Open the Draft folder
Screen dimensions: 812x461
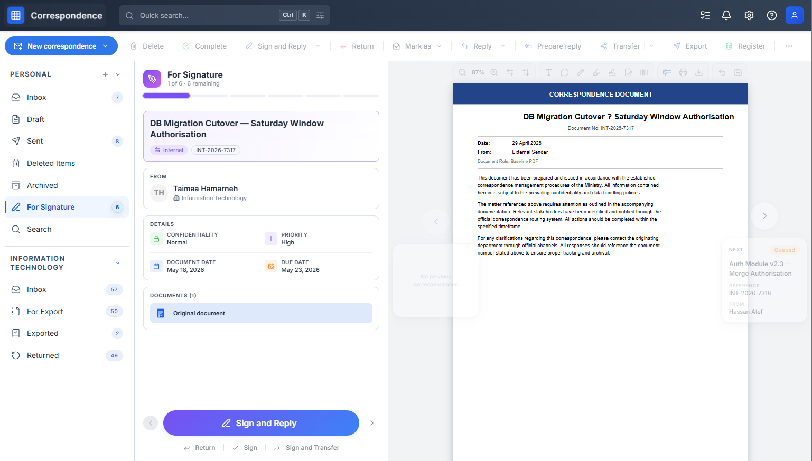coord(67,119)
